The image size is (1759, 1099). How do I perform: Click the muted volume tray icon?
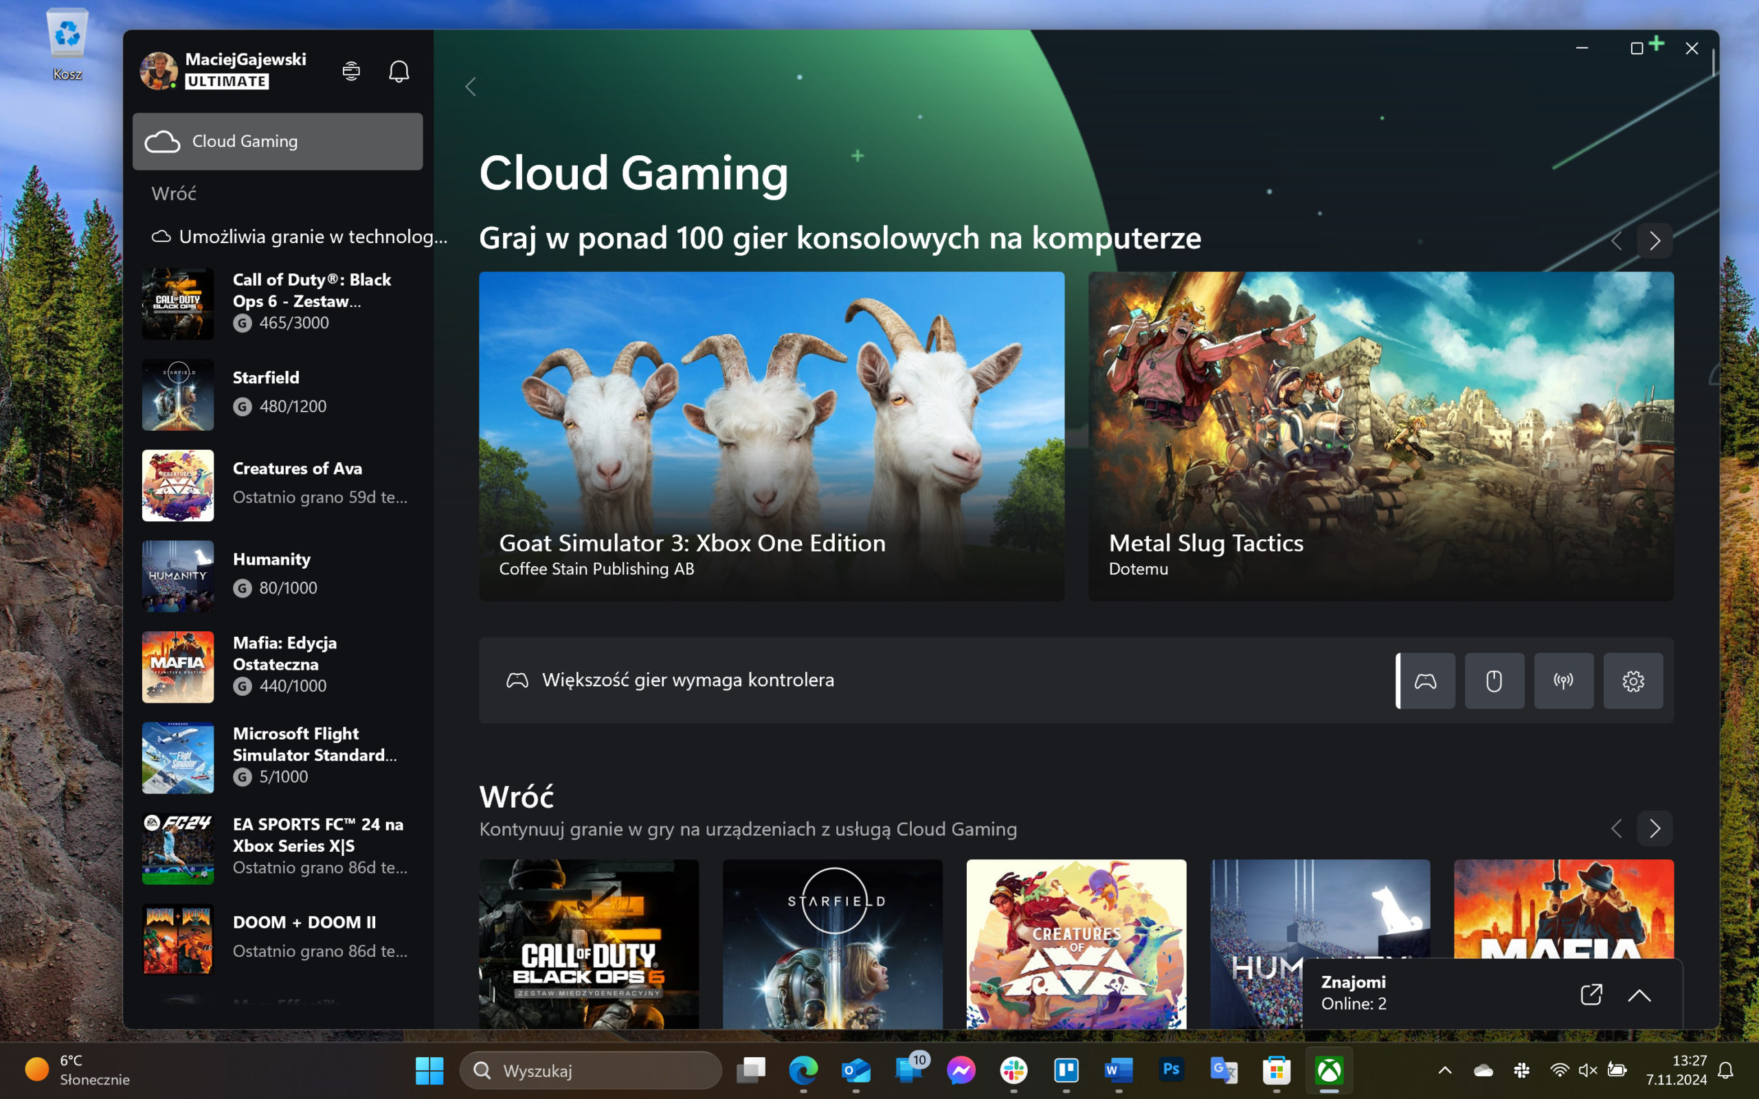(x=1587, y=1070)
